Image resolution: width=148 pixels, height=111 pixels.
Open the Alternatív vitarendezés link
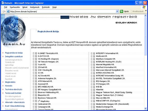click(15, 102)
